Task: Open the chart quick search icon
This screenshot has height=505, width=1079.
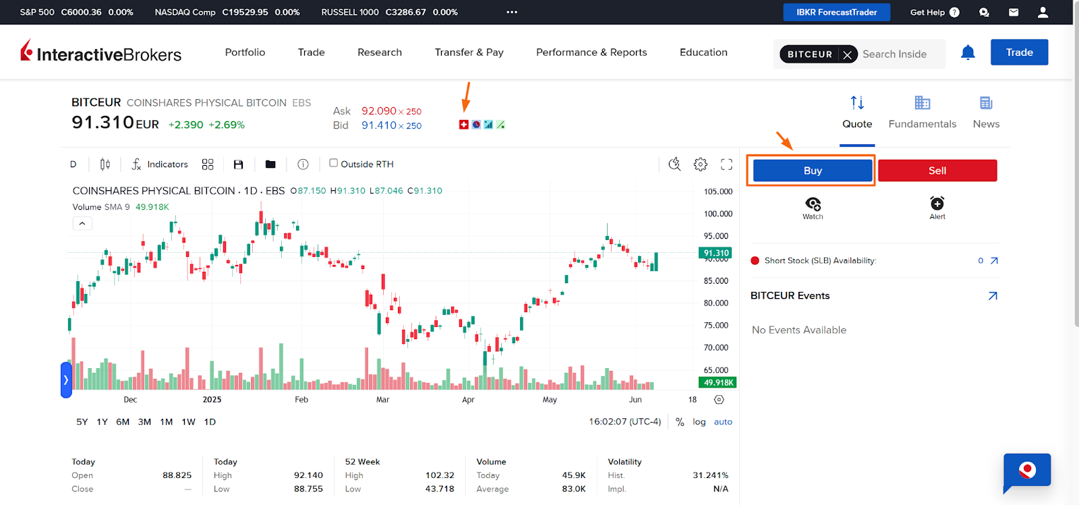Action: tap(674, 164)
